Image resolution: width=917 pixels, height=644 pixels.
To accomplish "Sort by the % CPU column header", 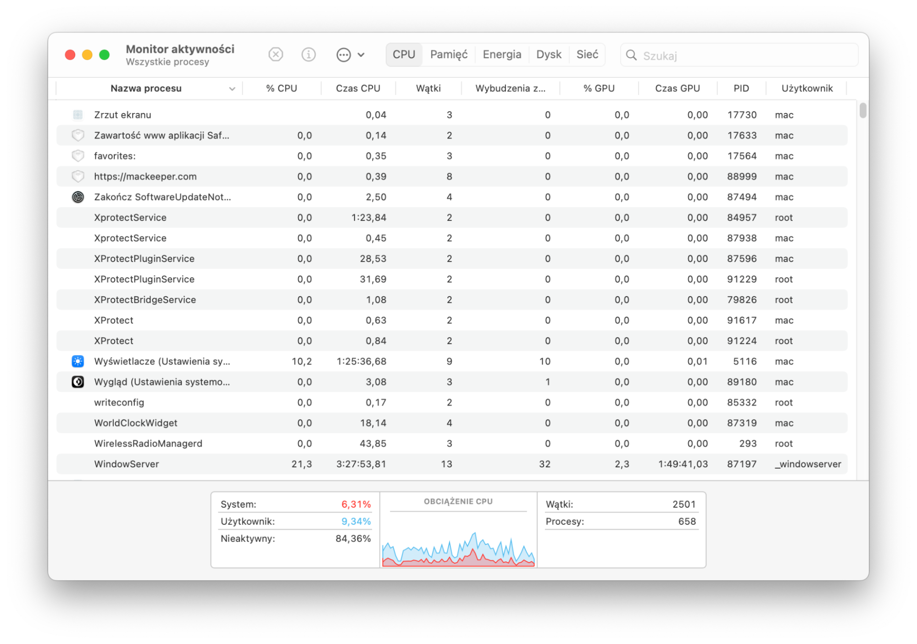I will coord(282,88).
